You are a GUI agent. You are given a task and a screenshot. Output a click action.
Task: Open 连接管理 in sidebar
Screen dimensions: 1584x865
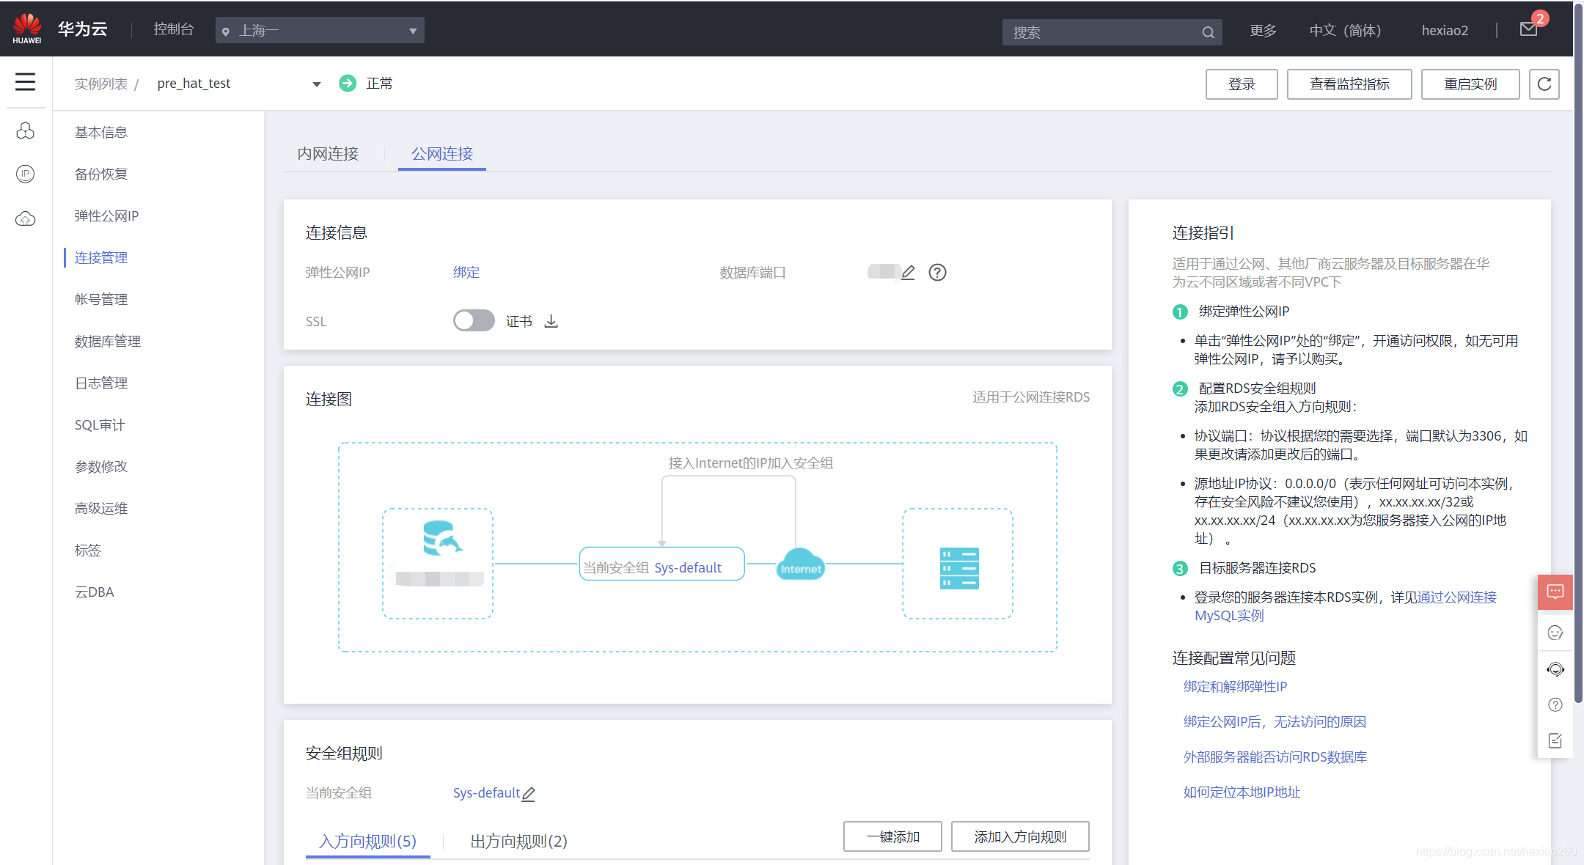pyautogui.click(x=101, y=257)
